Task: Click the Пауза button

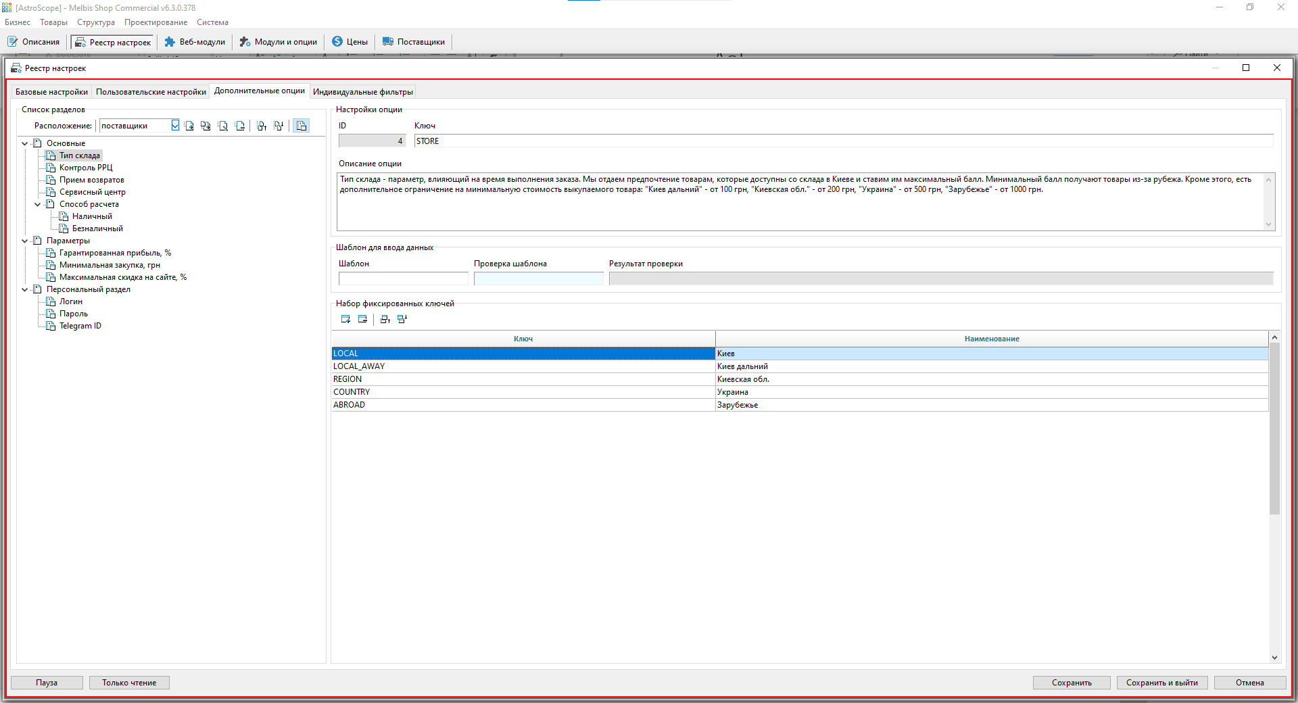Action: pyautogui.click(x=47, y=683)
